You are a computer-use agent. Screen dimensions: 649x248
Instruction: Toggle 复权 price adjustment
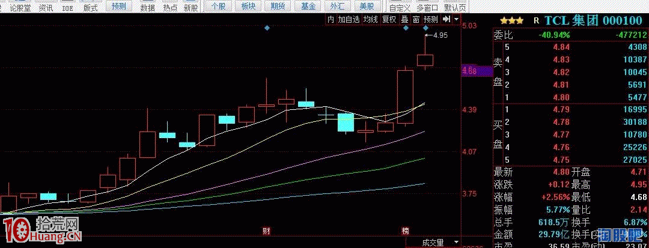389,19
